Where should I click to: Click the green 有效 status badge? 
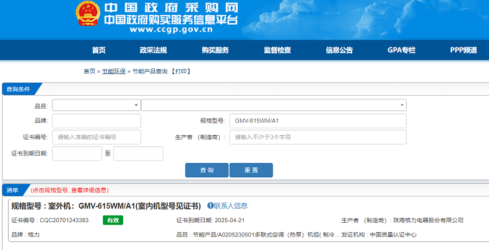pyautogui.click(x=113, y=220)
